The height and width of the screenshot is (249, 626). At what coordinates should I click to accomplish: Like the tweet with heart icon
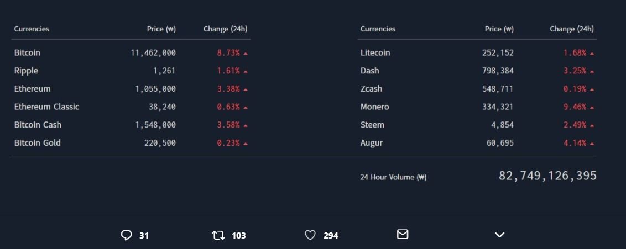pos(310,235)
